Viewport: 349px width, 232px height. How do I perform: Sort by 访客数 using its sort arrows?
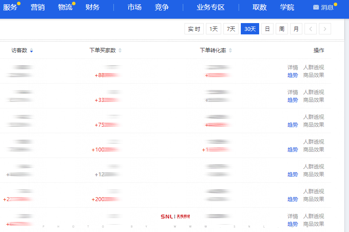[x=31, y=50]
